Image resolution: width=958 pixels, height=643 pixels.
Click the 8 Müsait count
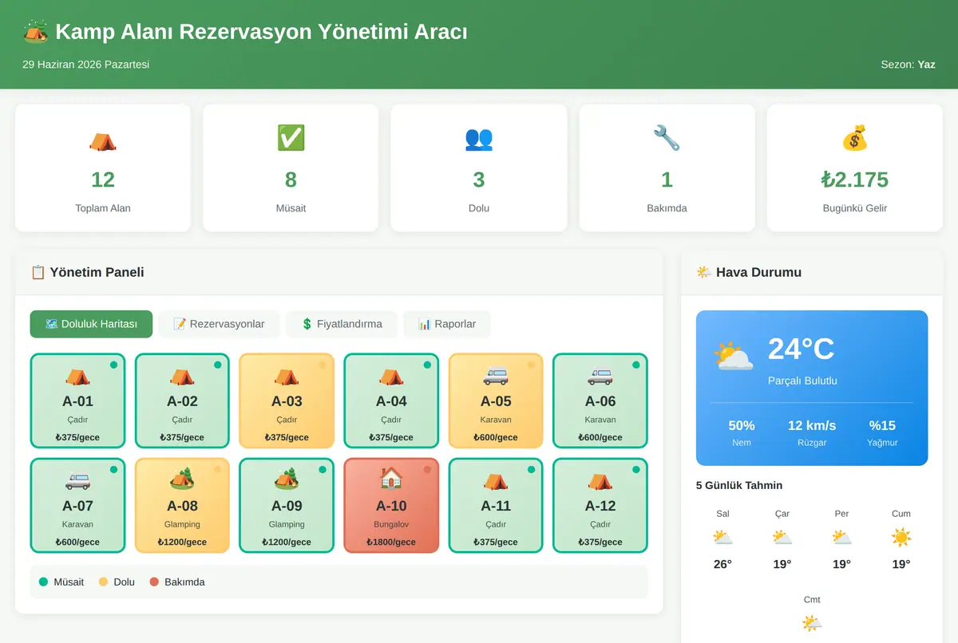pyautogui.click(x=291, y=179)
